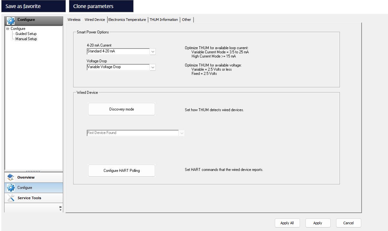Viewport: 388px width, 231px height.
Task: Click 'Set HART commands that the wired device reports.'
Action: (x=224, y=170)
